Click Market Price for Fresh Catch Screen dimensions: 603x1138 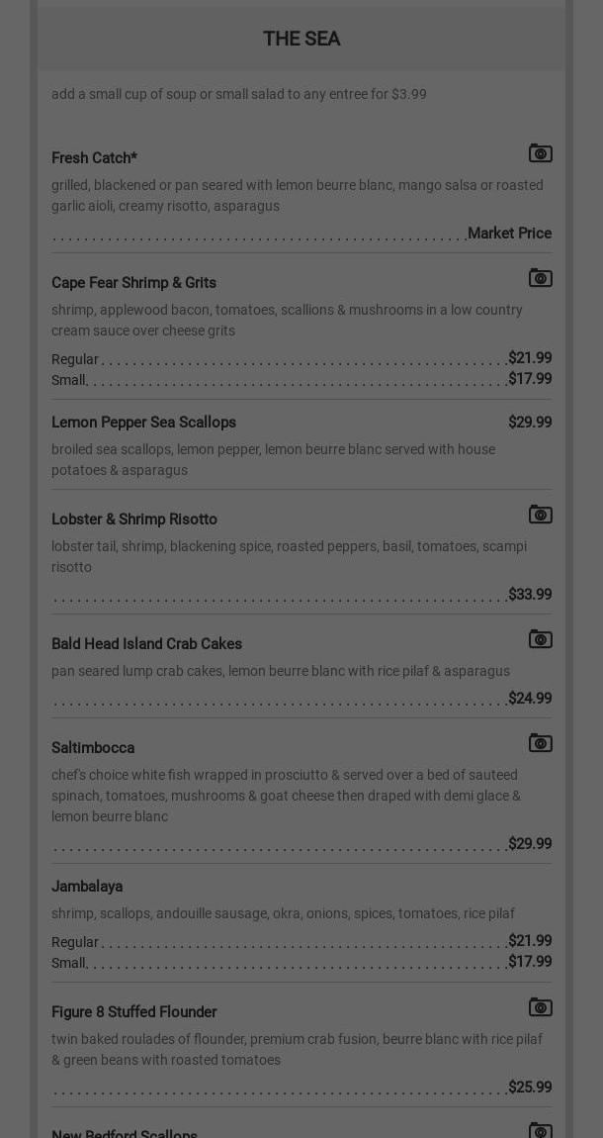(509, 234)
